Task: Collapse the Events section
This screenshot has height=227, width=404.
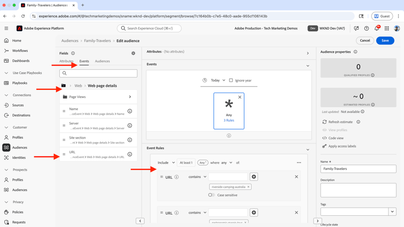Action: tap(308, 66)
